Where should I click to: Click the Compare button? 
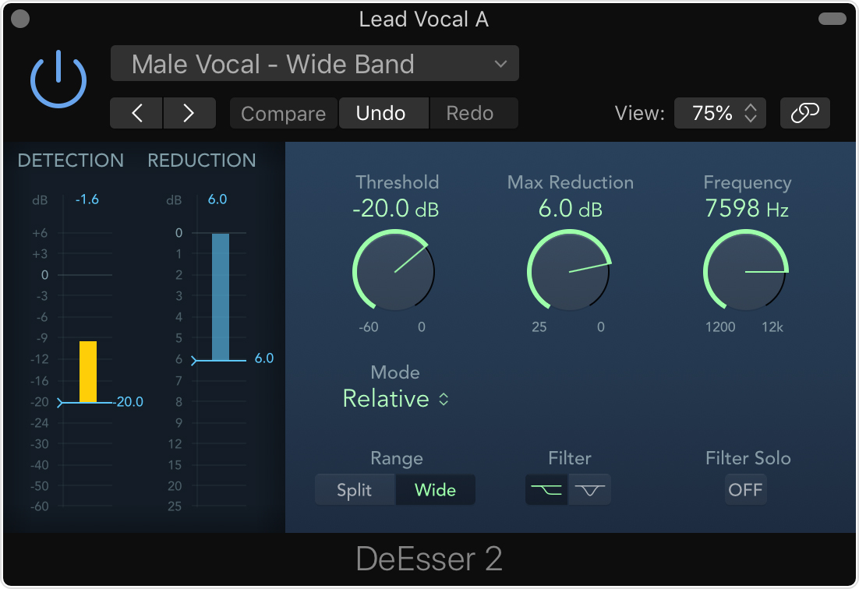coord(283,113)
